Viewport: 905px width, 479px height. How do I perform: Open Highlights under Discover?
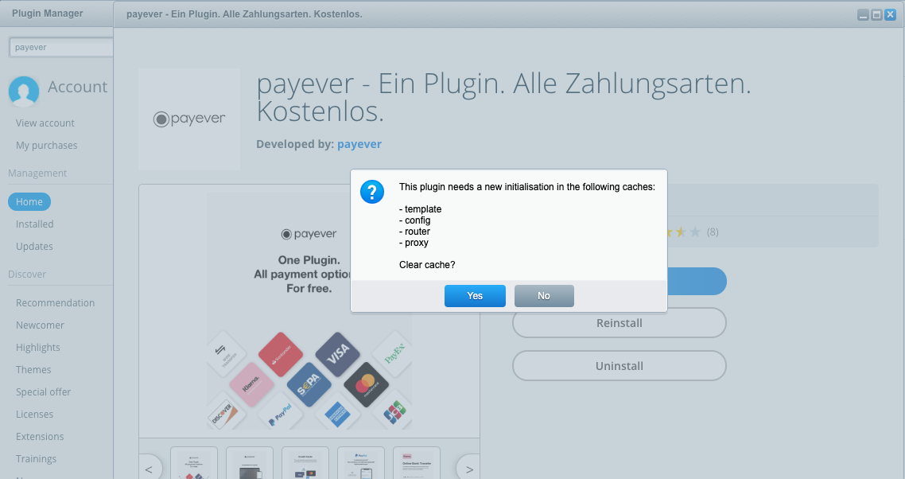(x=37, y=347)
